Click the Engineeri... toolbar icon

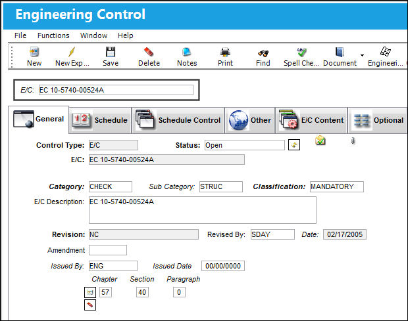tap(386, 51)
